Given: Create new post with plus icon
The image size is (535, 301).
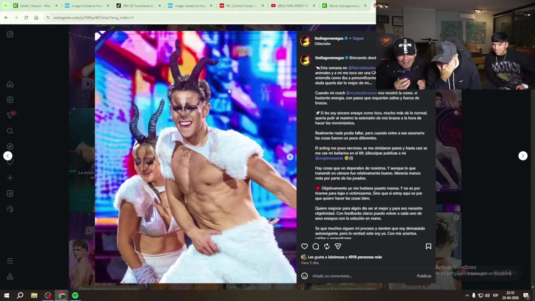Looking at the screenshot, I should pyautogui.click(x=10, y=178).
